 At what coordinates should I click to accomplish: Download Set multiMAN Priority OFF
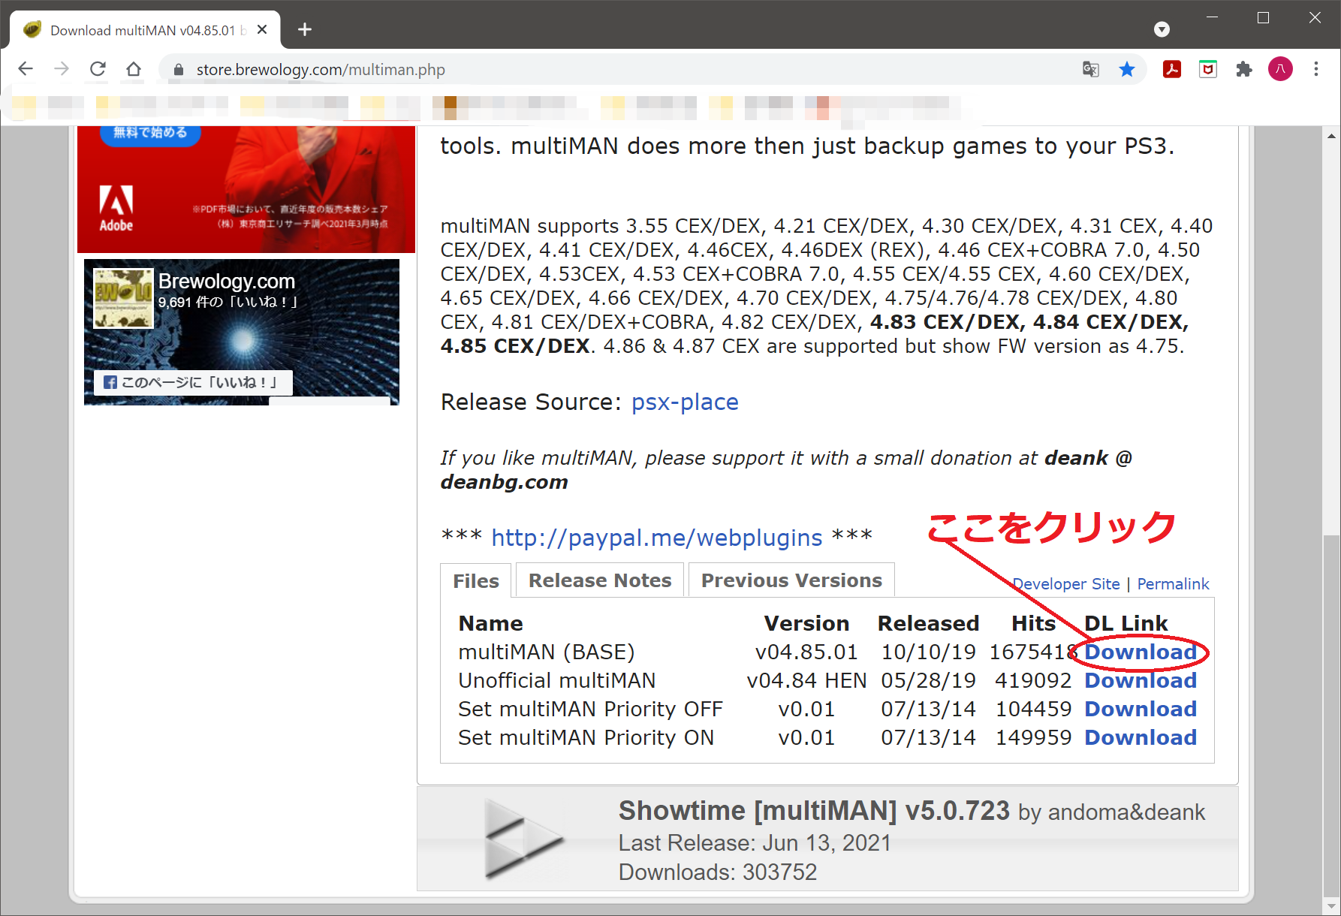[1141, 709]
